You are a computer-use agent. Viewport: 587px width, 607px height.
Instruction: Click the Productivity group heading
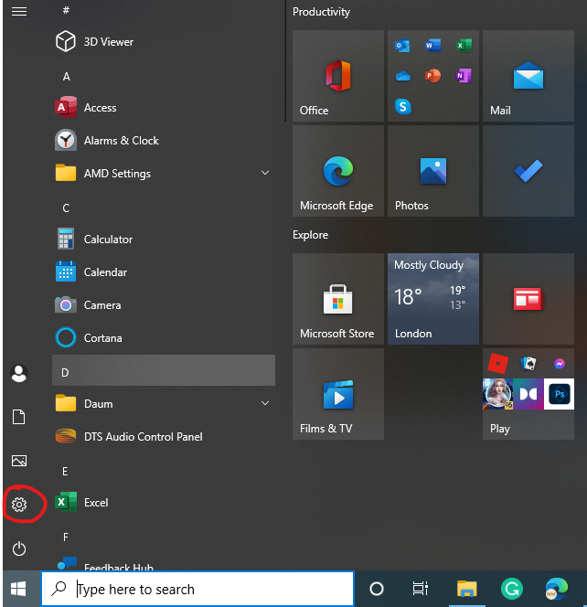coord(321,12)
